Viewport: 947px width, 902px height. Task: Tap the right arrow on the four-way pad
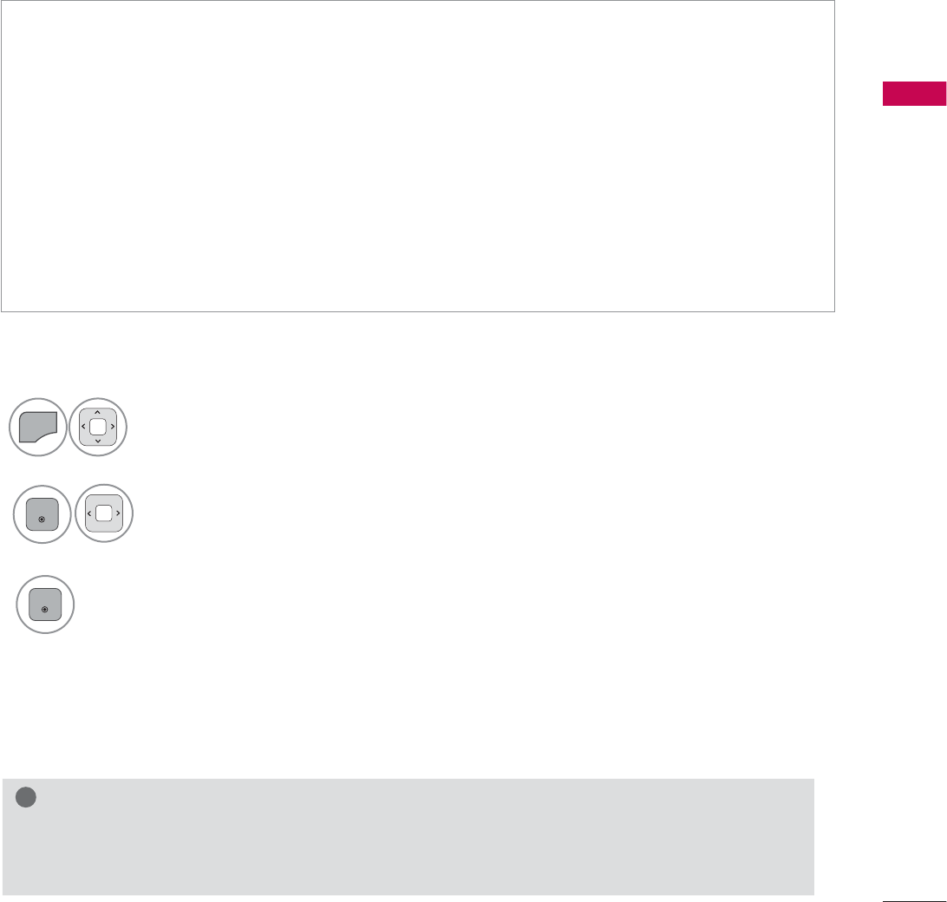pyautogui.click(x=113, y=428)
